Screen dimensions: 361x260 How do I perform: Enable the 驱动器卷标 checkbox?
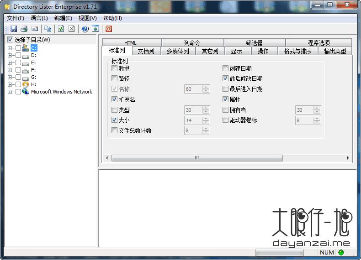pos(225,120)
